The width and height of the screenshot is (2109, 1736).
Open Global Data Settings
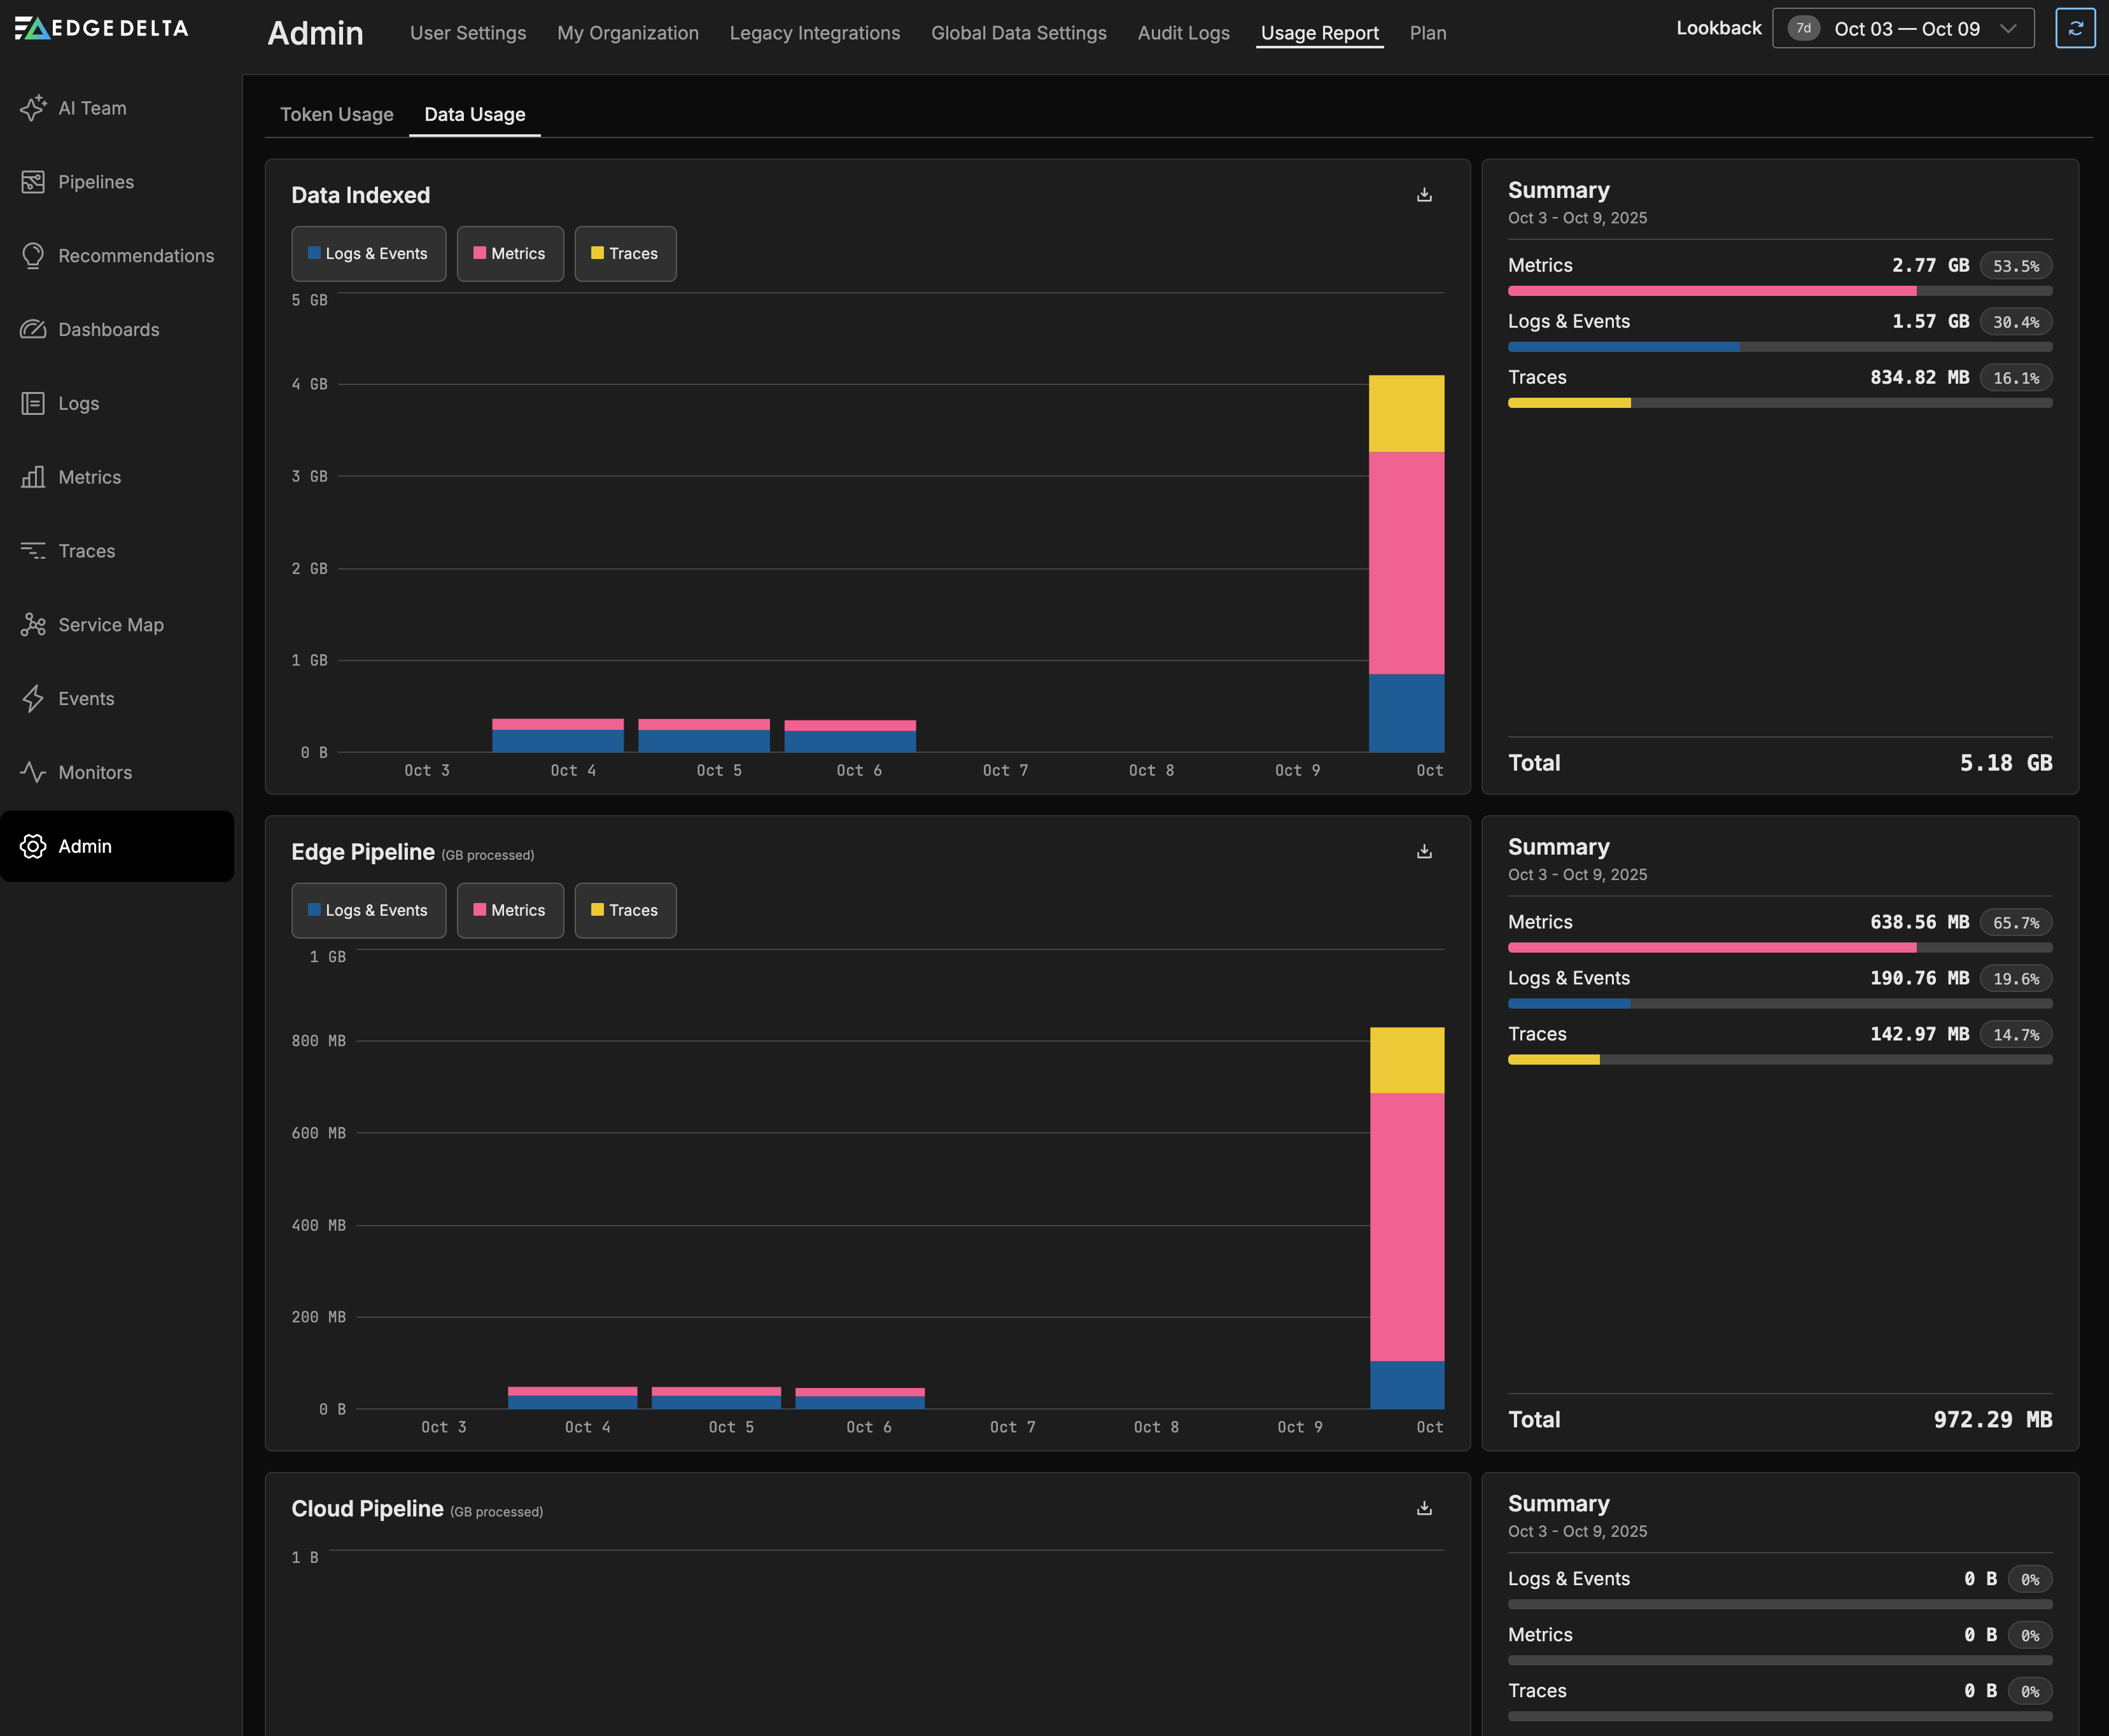pyautogui.click(x=1018, y=33)
